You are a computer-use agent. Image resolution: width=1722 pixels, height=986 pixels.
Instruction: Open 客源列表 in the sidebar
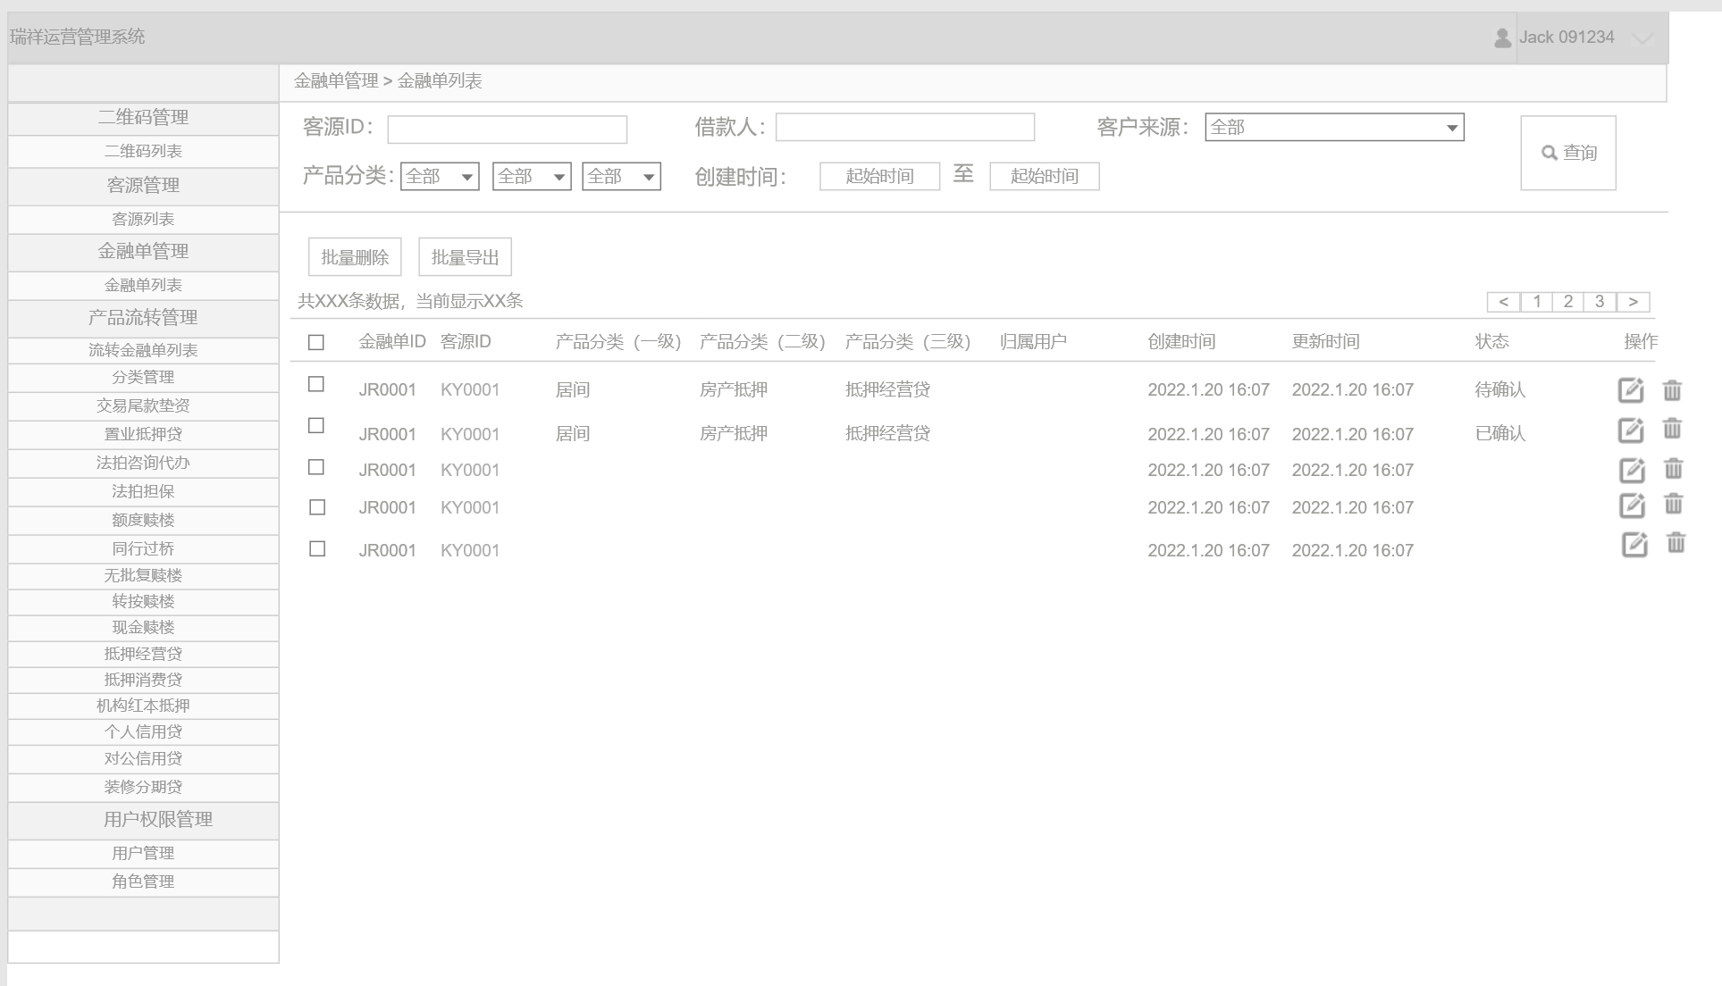click(143, 219)
